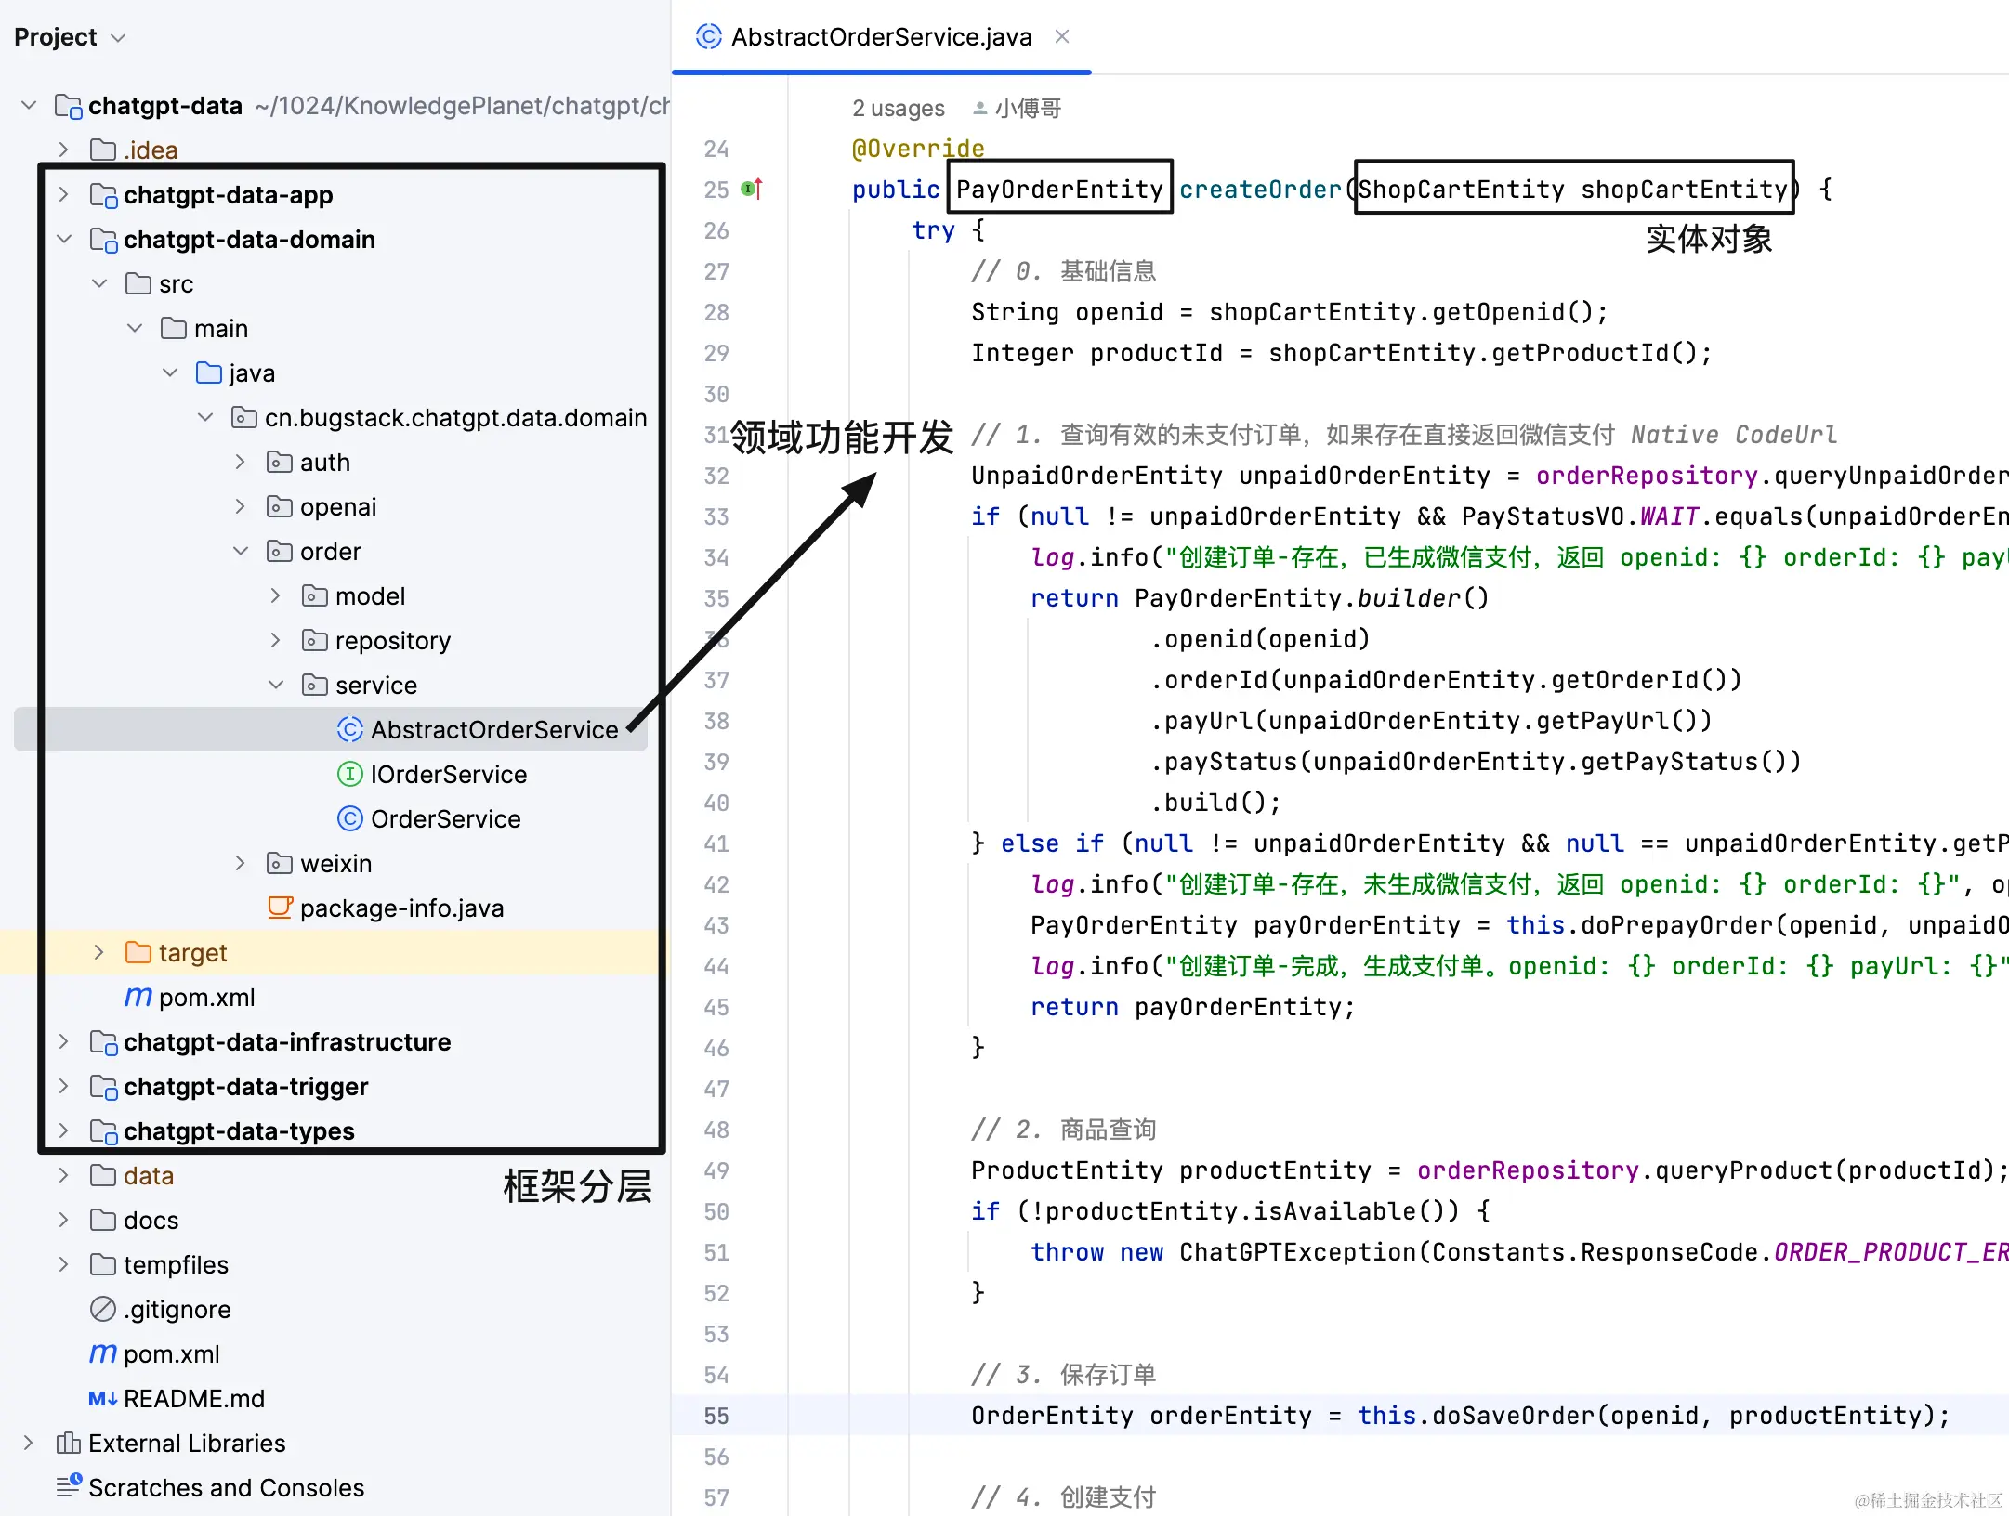Select the AbstractOrderService.java editor tab
This screenshot has width=2009, height=1516.
pos(881,36)
